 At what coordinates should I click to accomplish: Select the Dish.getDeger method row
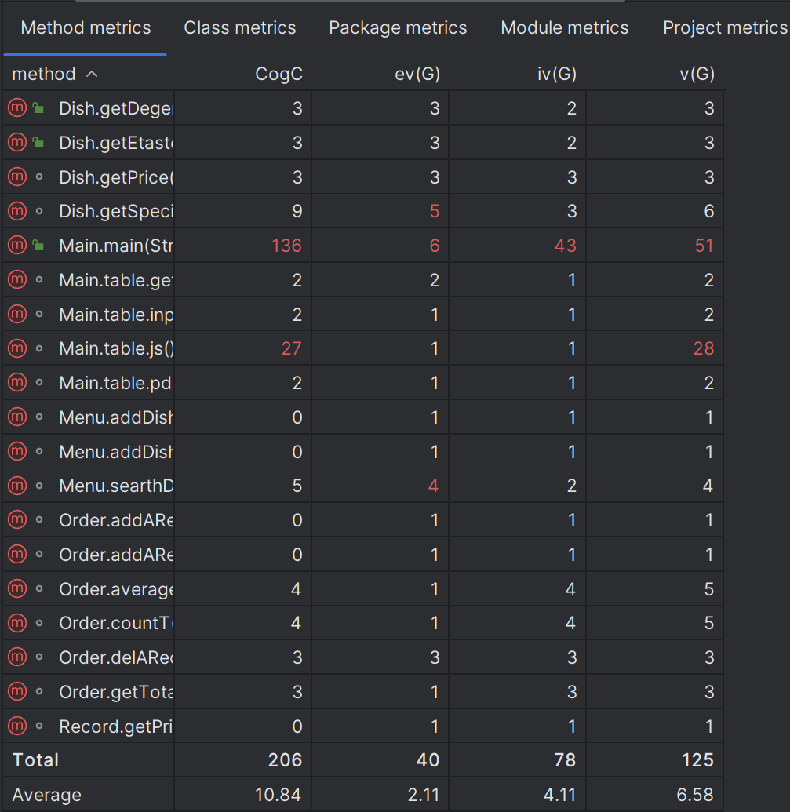pyautogui.click(x=363, y=107)
